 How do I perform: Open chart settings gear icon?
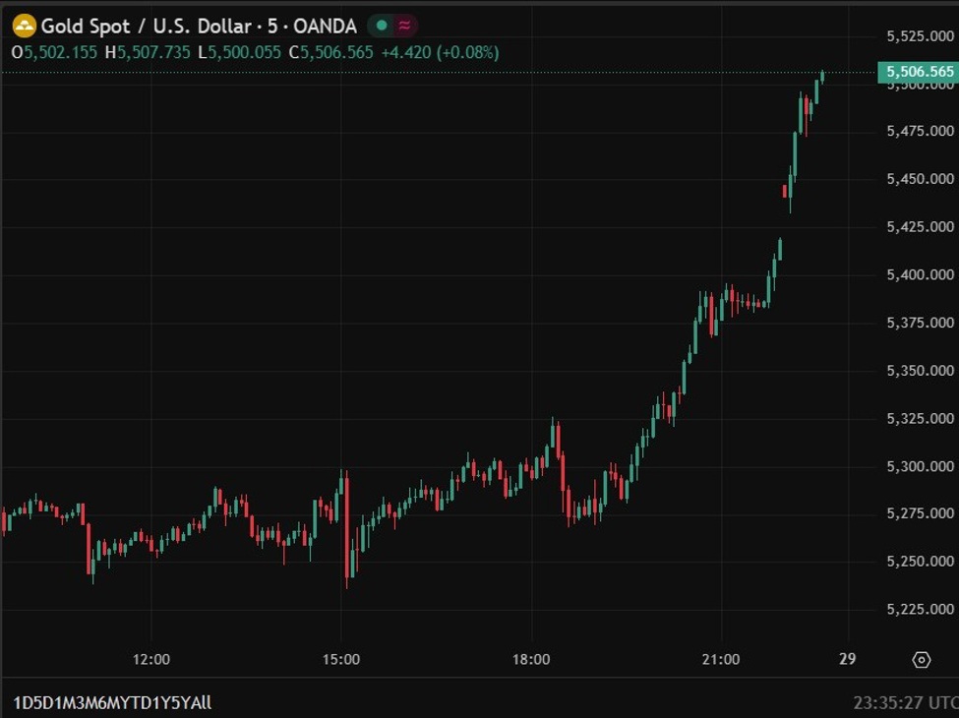pyautogui.click(x=921, y=660)
